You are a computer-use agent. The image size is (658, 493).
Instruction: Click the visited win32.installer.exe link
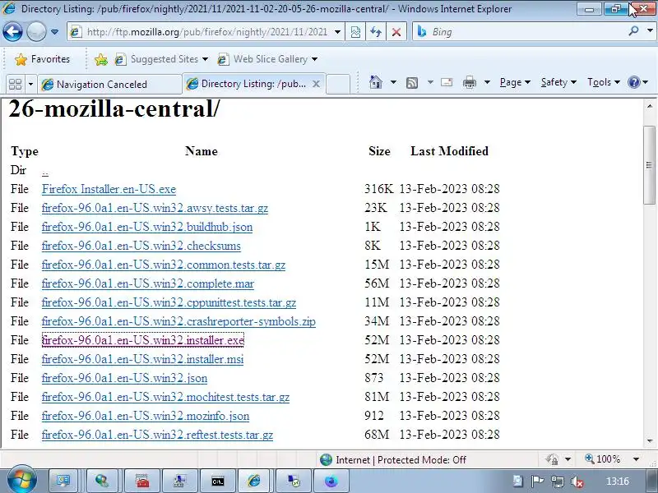[142, 340]
